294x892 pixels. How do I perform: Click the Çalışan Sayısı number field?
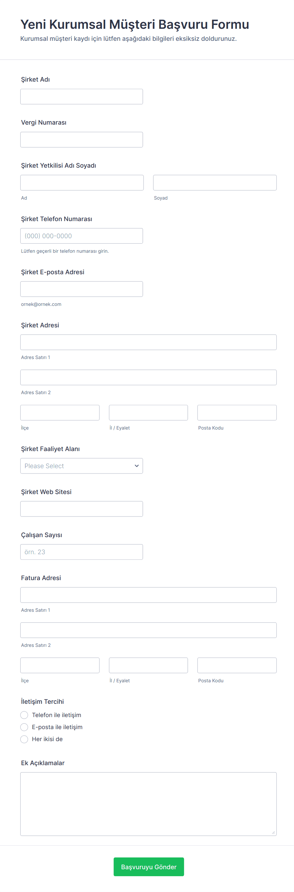[82, 552]
